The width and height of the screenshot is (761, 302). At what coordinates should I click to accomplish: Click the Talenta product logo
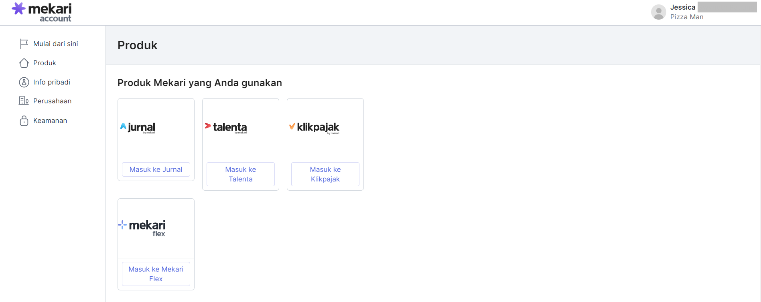tap(226, 128)
